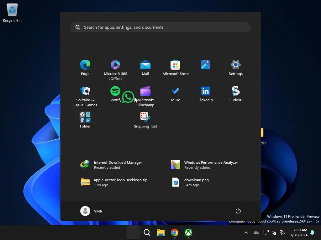Image resolution: width=321 pixels, height=240 pixels.
Task: Open Spotify from the Start menu
Action: click(115, 94)
